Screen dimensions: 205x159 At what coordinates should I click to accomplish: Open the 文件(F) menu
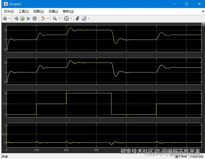9,11
